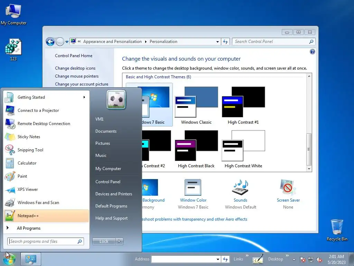Click the themes list scrollbar thumb
The height and width of the screenshot is (266, 354).
pyautogui.click(x=309, y=149)
